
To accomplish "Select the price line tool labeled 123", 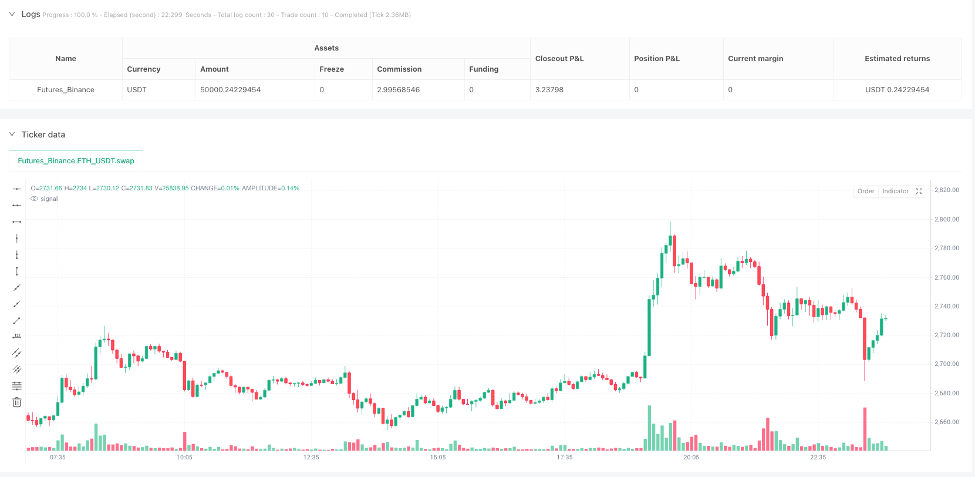I will pyautogui.click(x=17, y=336).
